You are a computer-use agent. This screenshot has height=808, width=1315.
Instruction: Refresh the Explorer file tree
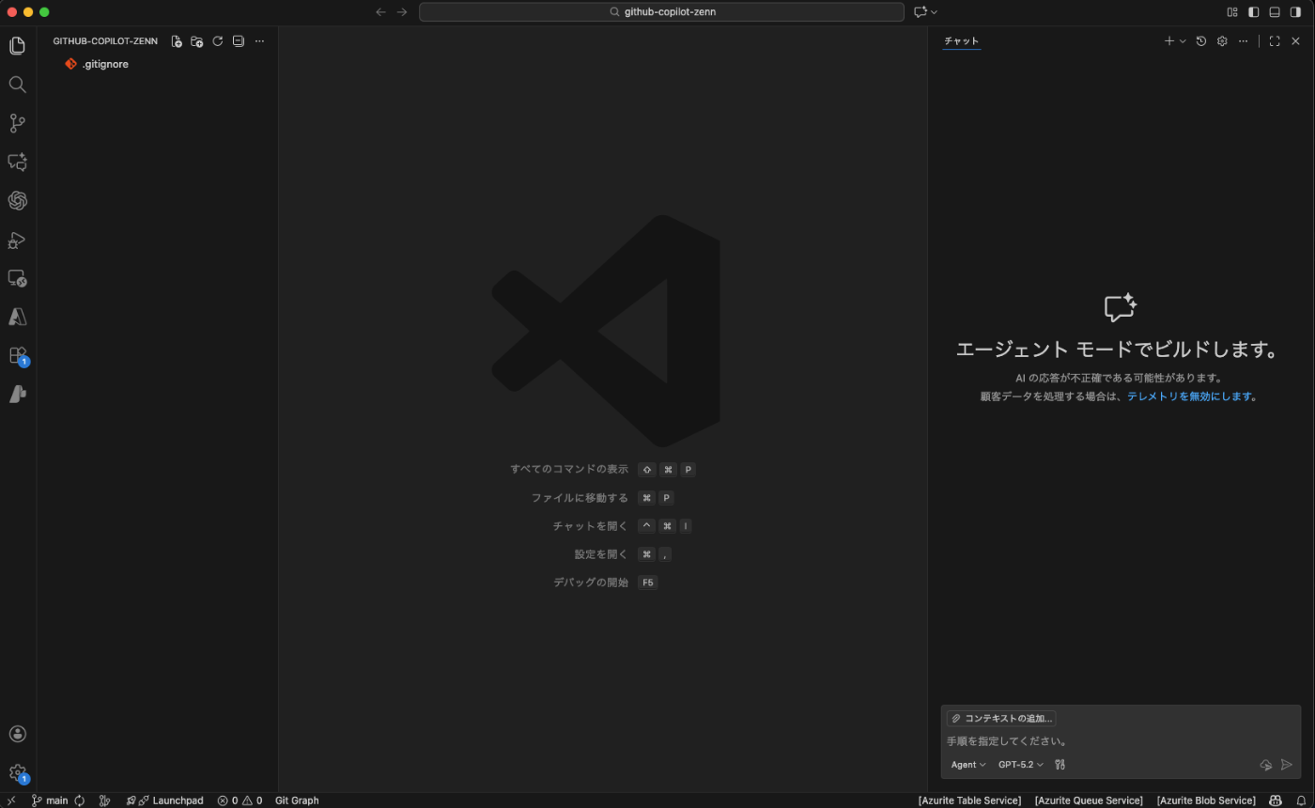pos(218,41)
